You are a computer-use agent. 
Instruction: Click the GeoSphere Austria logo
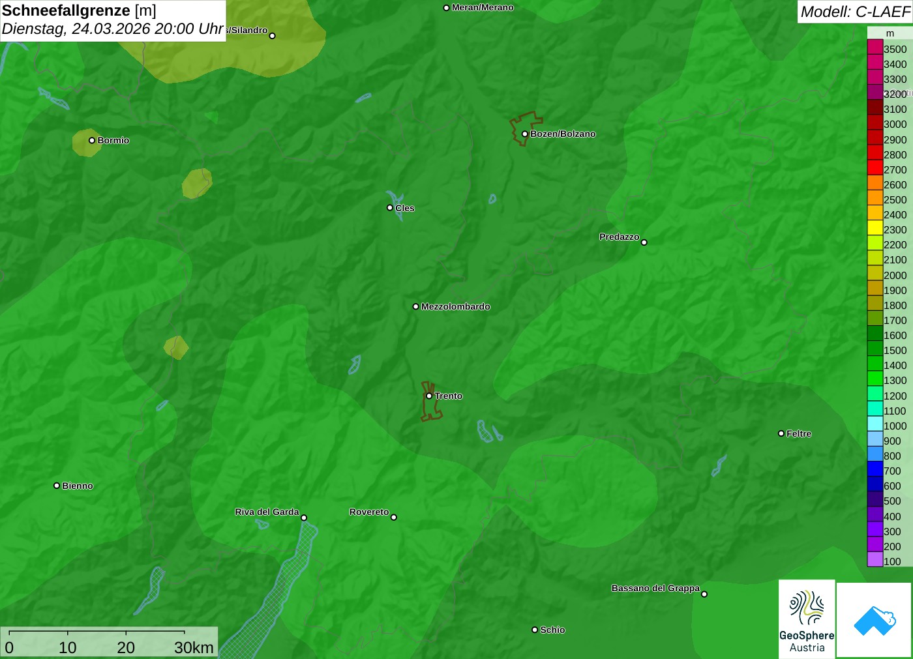click(x=807, y=619)
